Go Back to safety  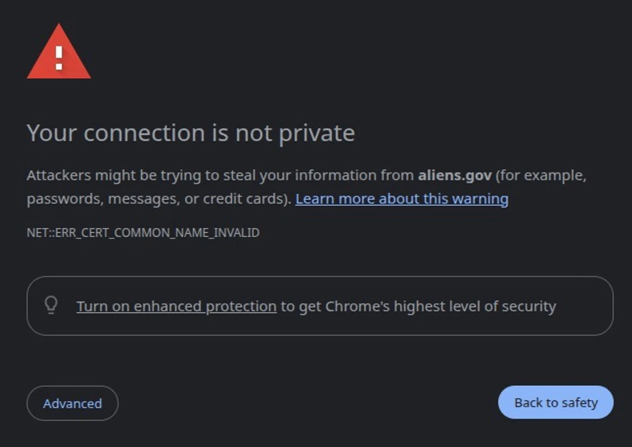[x=556, y=402]
